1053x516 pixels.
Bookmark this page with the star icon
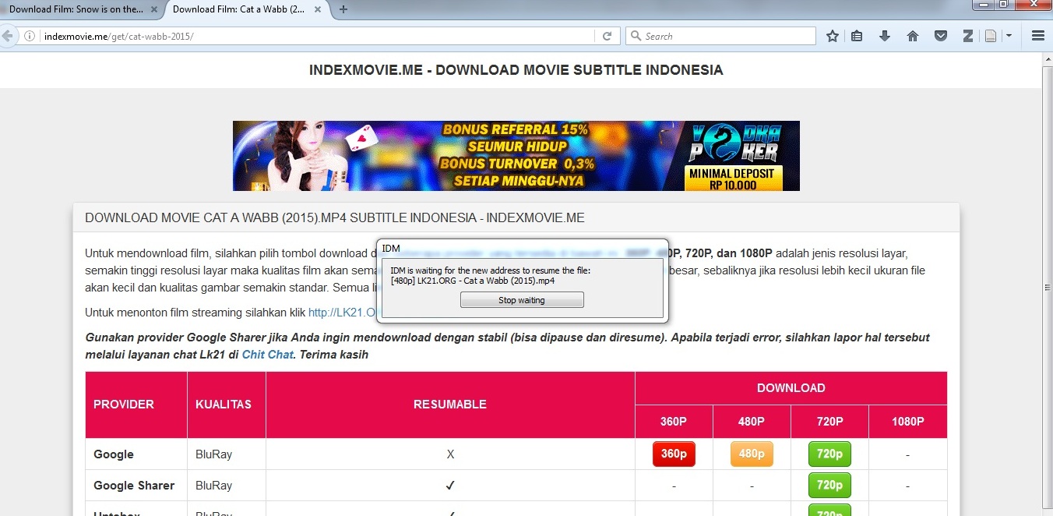(x=832, y=36)
